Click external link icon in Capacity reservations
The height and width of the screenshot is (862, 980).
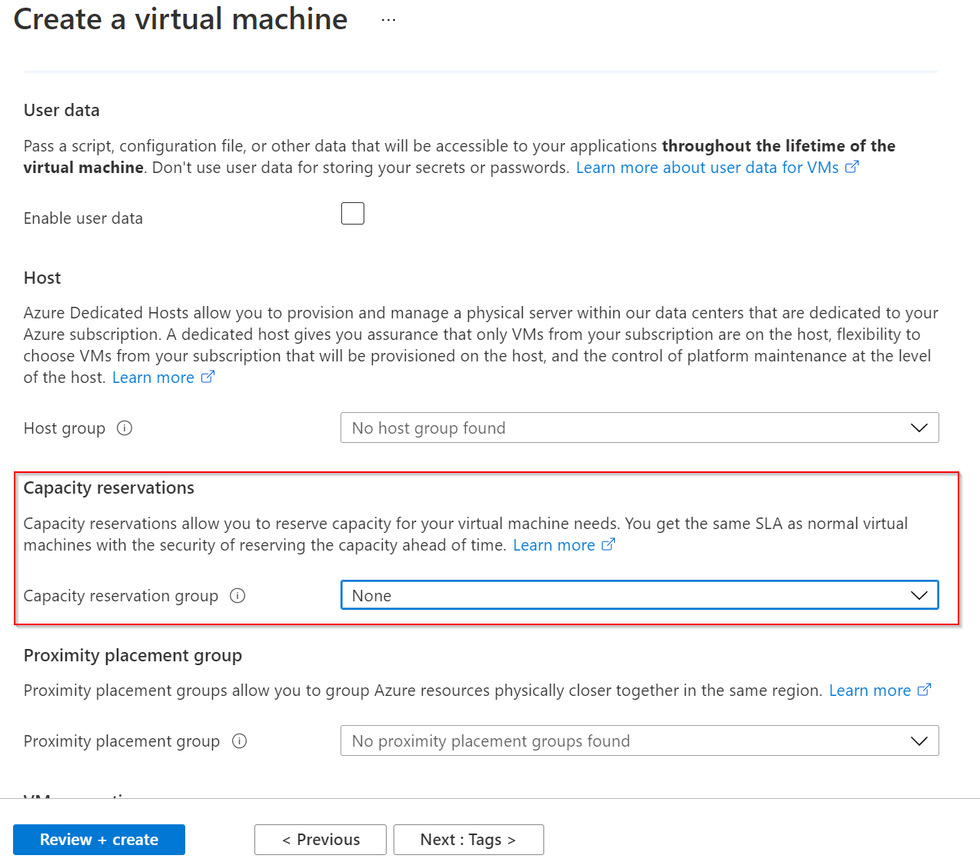click(x=608, y=544)
